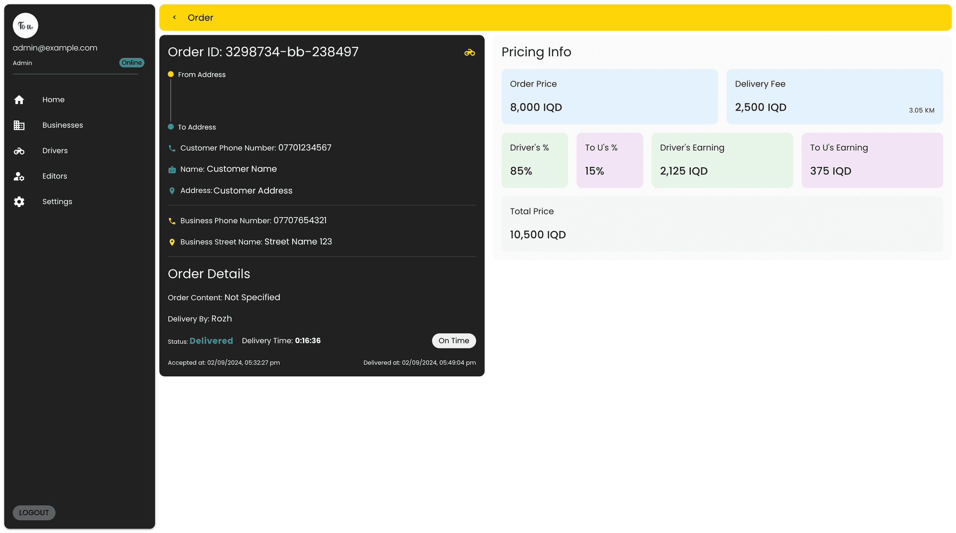Click the Drivers motorcycle icon in sidebar
Viewport: 956px width, 533px height.
pyautogui.click(x=19, y=151)
